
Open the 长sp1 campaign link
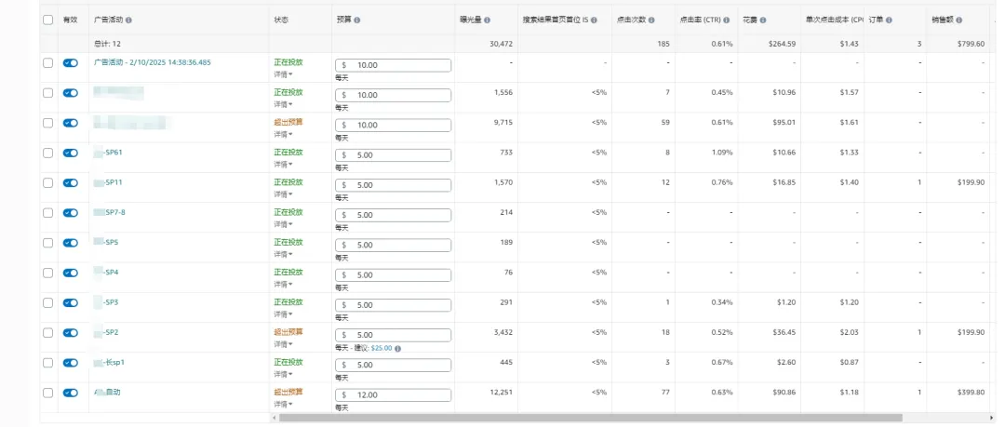(x=108, y=362)
